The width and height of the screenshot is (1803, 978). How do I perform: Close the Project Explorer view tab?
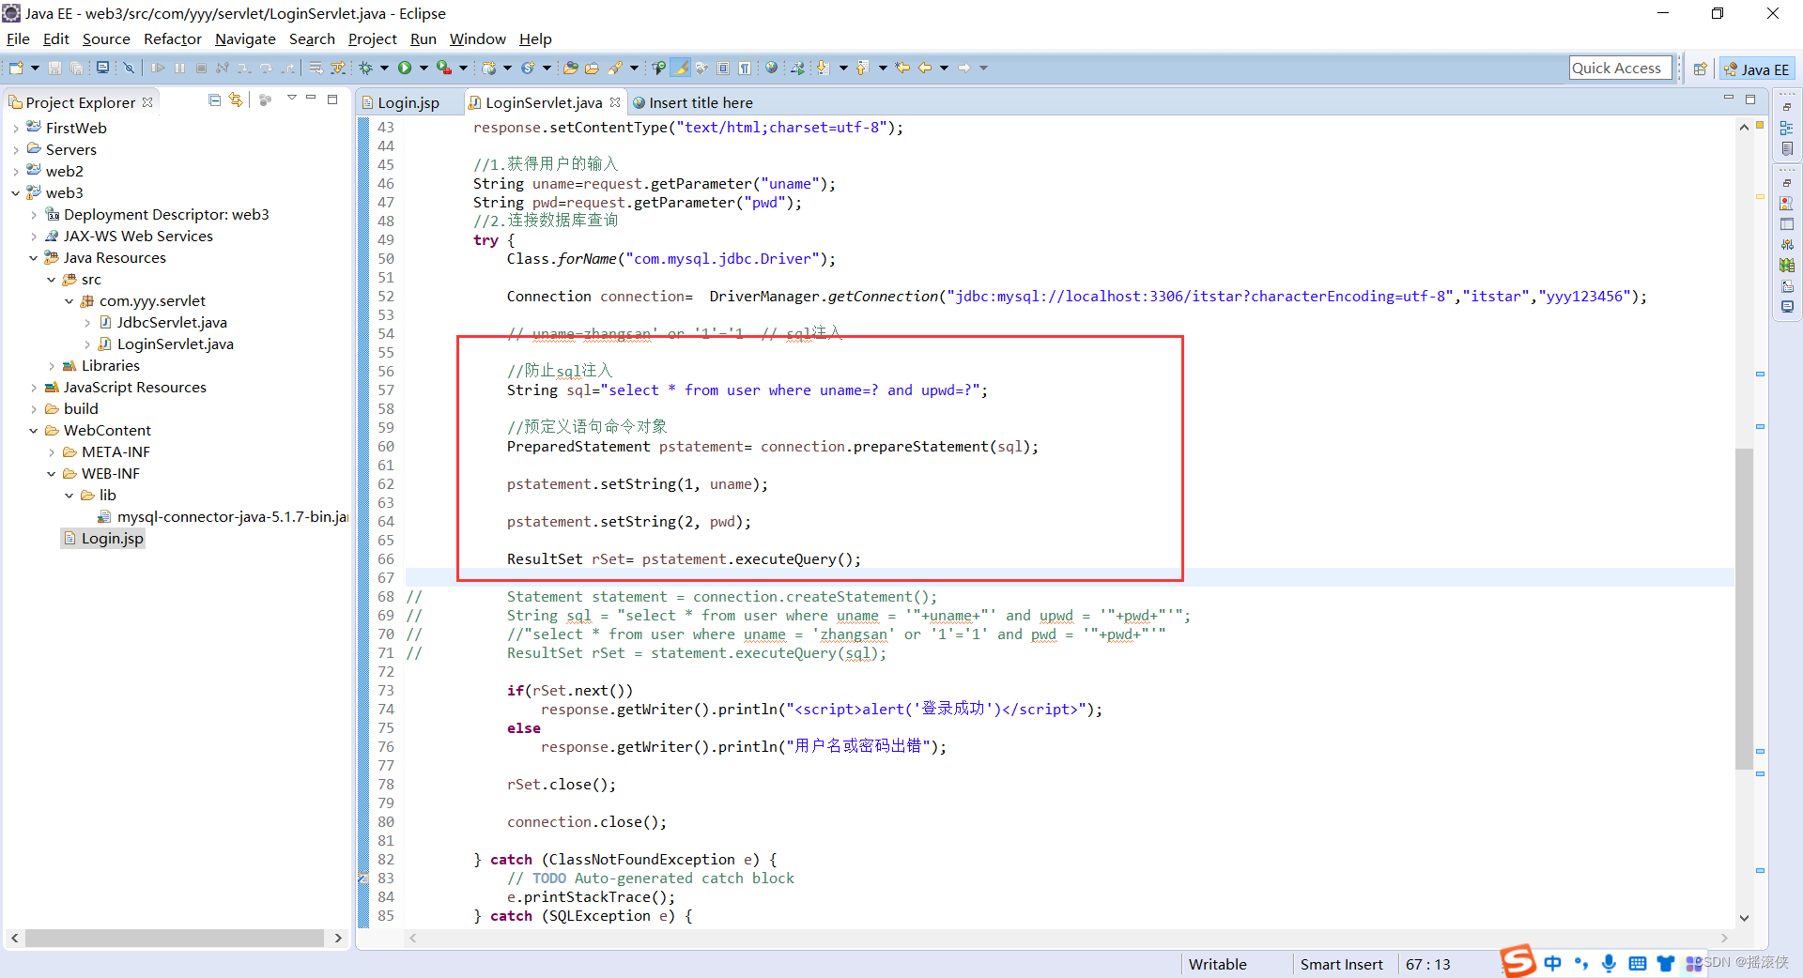tap(147, 102)
